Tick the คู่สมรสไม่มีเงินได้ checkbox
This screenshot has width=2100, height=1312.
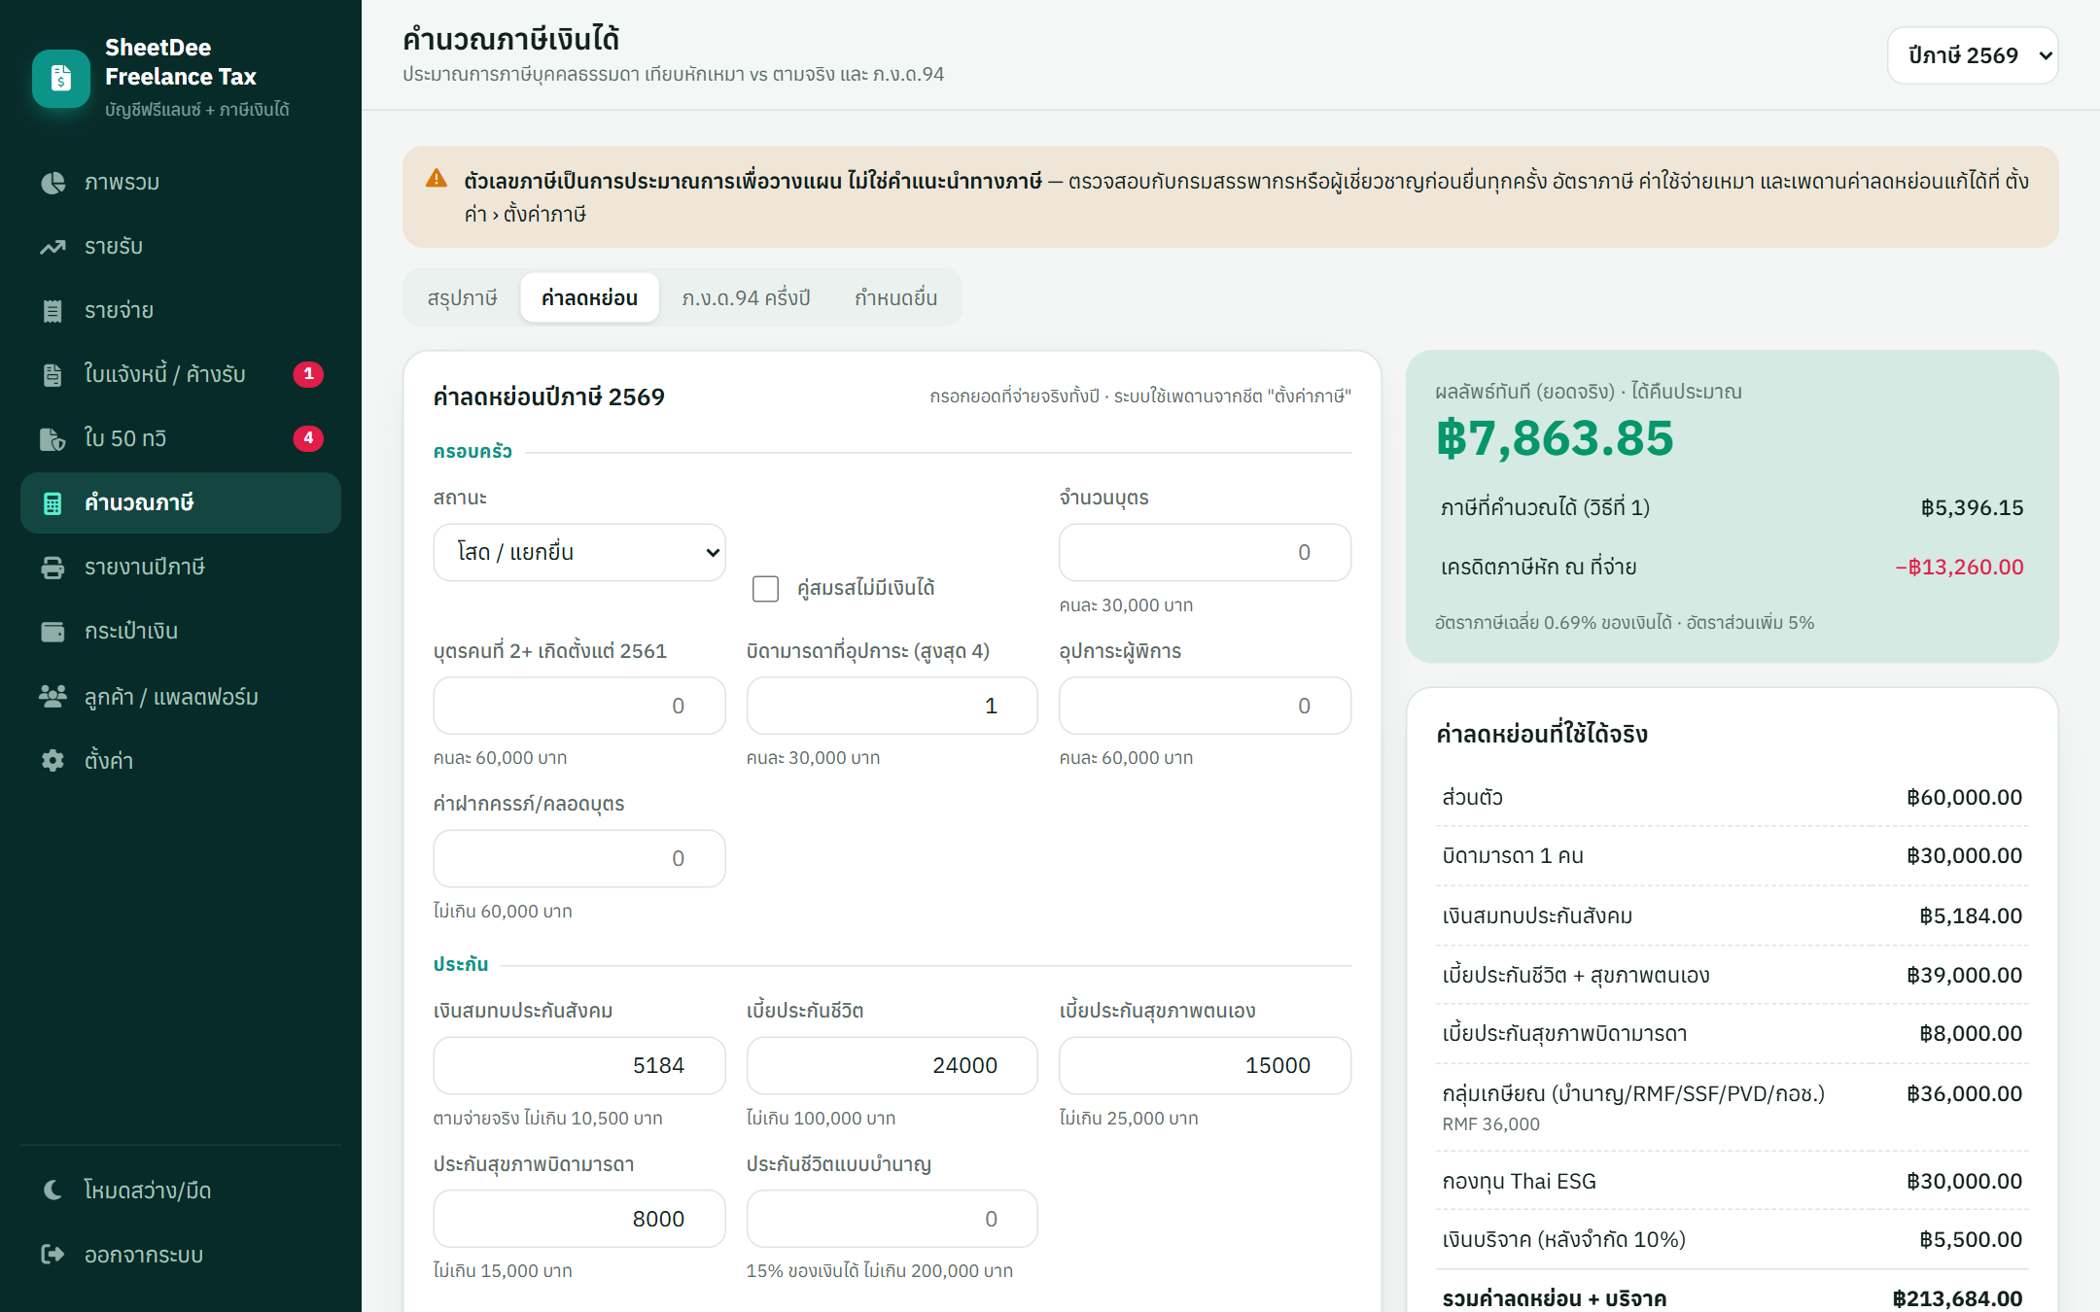(x=765, y=588)
